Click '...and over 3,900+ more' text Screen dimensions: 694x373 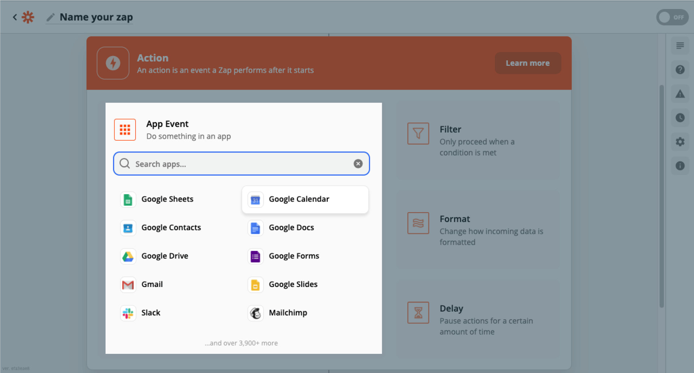(x=241, y=343)
